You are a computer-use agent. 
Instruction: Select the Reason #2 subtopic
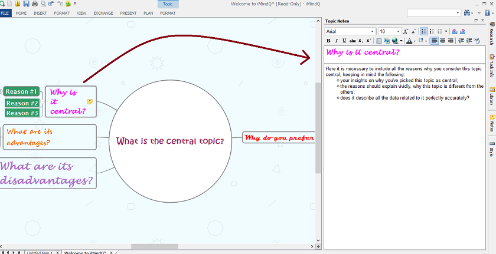[22, 103]
